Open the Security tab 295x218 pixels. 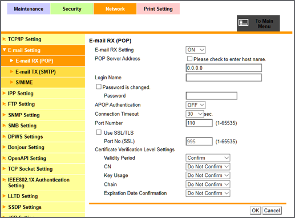pos(72,9)
